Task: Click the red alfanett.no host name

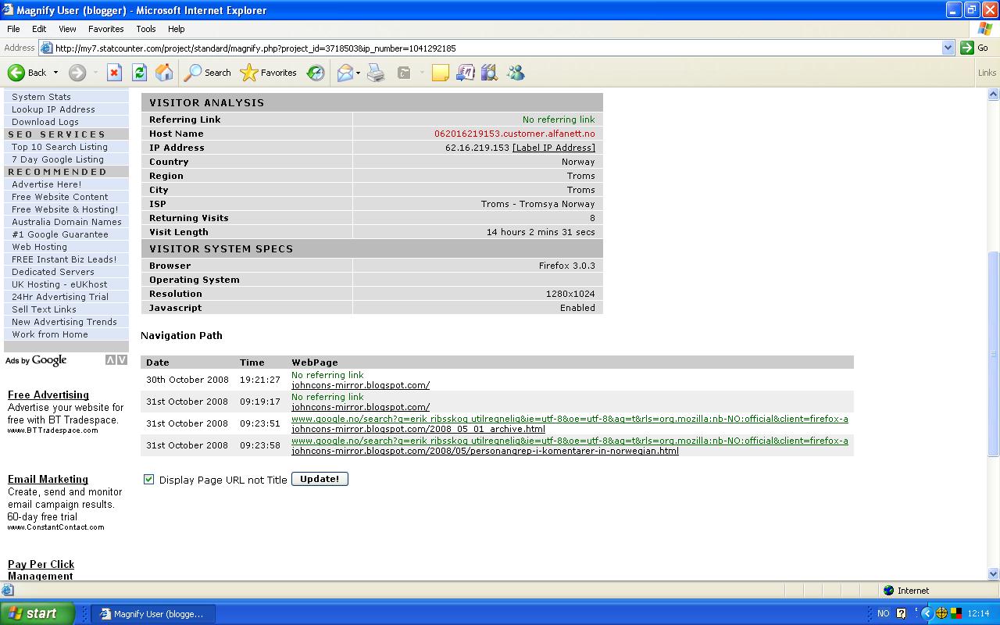Action: pos(515,134)
